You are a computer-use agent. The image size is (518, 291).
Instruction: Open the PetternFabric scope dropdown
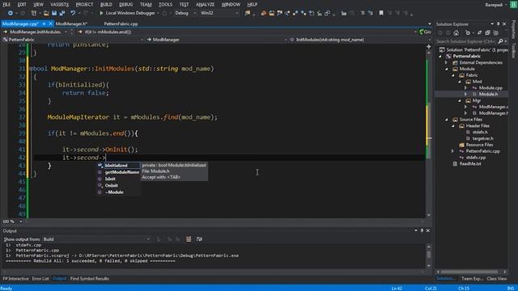[x=74, y=40]
